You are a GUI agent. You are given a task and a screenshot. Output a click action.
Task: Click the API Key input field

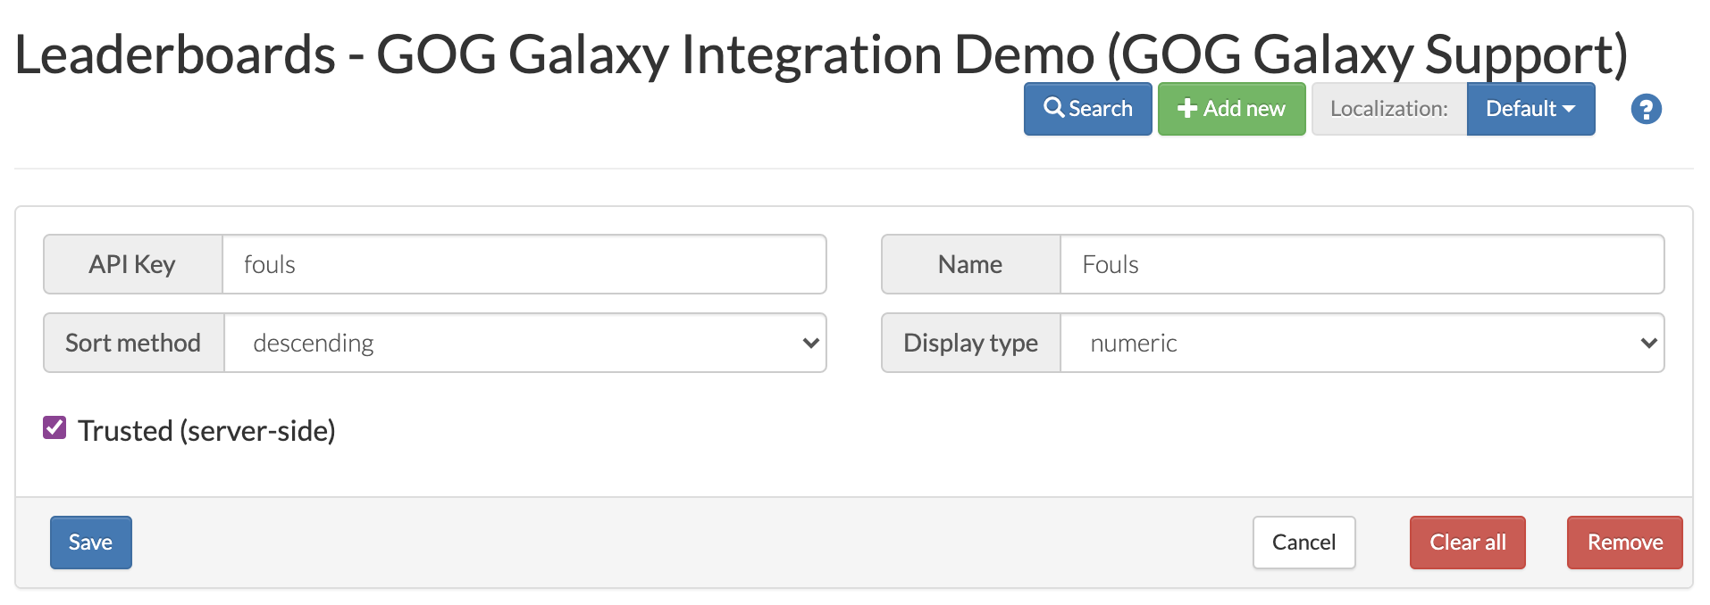(524, 264)
